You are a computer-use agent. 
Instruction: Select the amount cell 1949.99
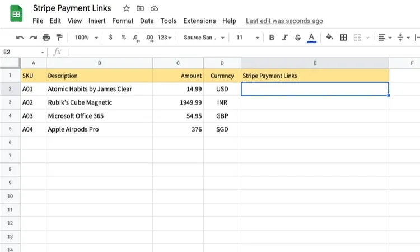[178, 102]
